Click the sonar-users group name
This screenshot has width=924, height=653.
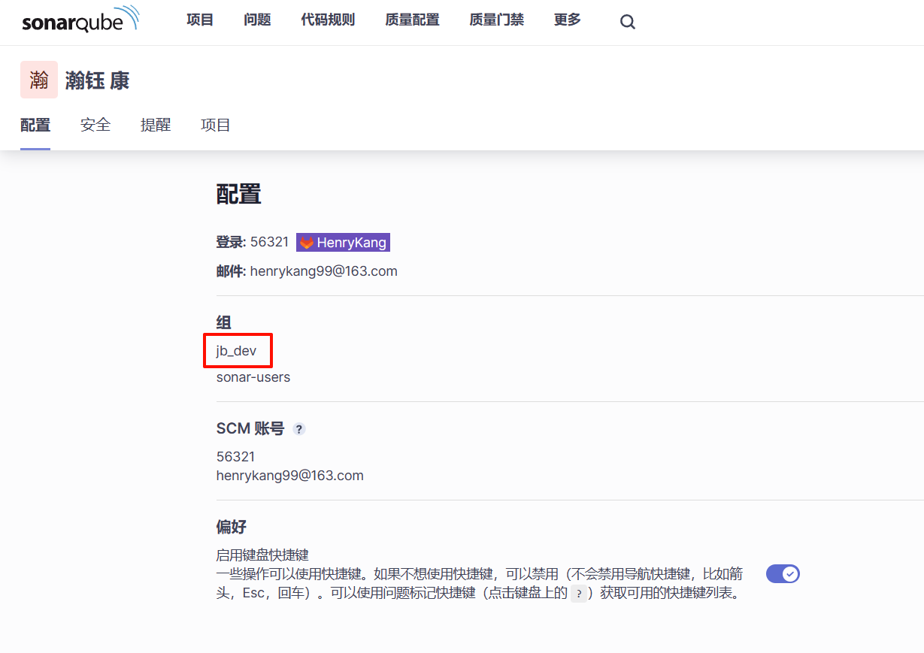(x=253, y=377)
